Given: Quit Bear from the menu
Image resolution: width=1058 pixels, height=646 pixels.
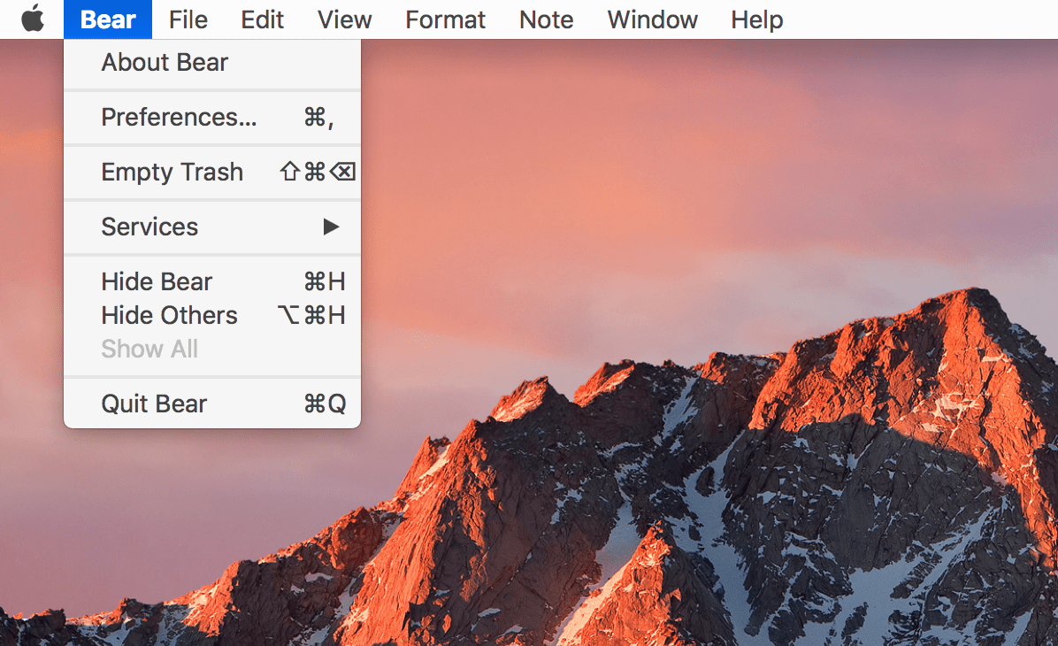Looking at the screenshot, I should click(x=154, y=404).
